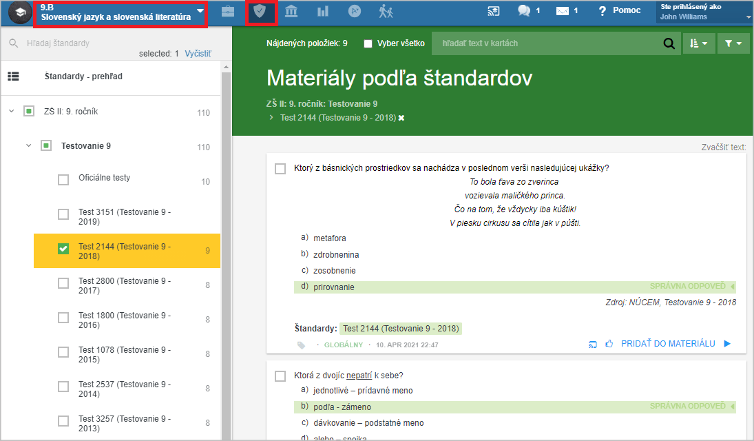Click the screen cast icon in top bar
Image resolution: width=754 pixels, height=441 pixels.
pyautogui.click(x=494, y=11)
